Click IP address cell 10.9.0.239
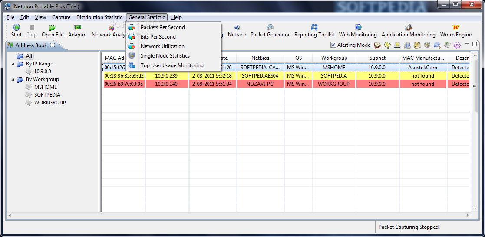The image size is (485, 237). 167,75
